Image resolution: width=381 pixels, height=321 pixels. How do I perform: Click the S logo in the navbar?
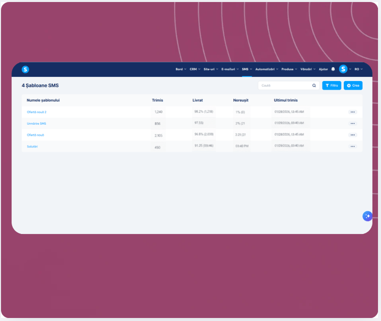pos(25,69)
